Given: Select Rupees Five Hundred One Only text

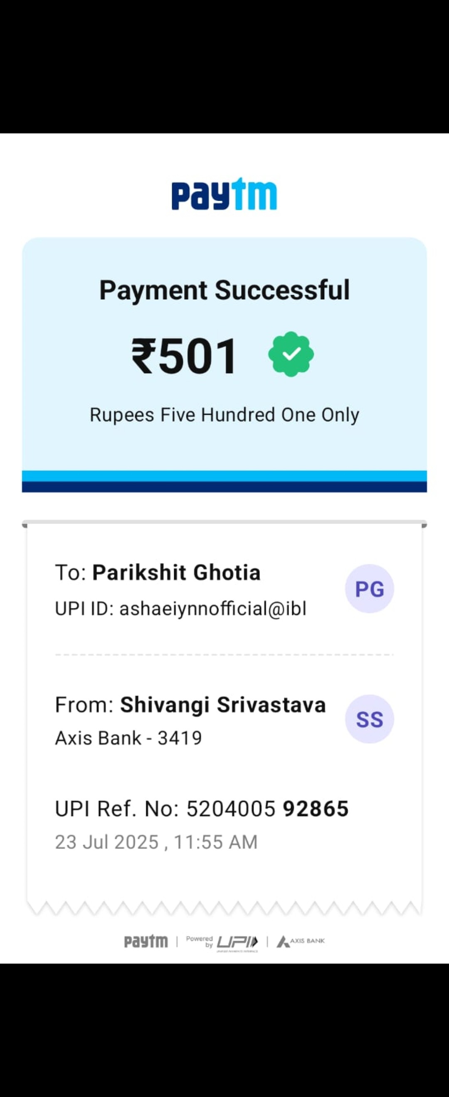Looking at the screenshot, I should pos(224,415).
